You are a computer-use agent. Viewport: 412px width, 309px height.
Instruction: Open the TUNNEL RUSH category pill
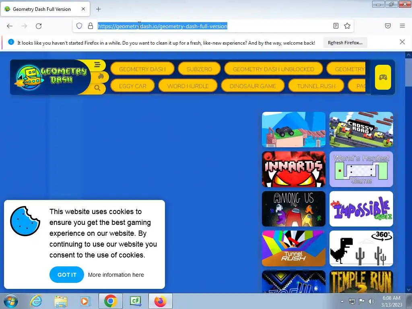[316, 86]
